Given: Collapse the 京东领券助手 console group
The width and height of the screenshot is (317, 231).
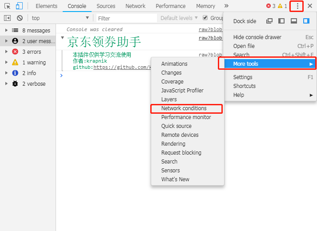Looking at the screenshot, I should [63, 38].
